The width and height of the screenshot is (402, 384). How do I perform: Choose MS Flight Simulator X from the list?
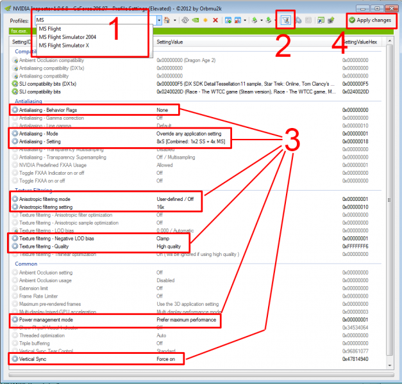point(64,45)
